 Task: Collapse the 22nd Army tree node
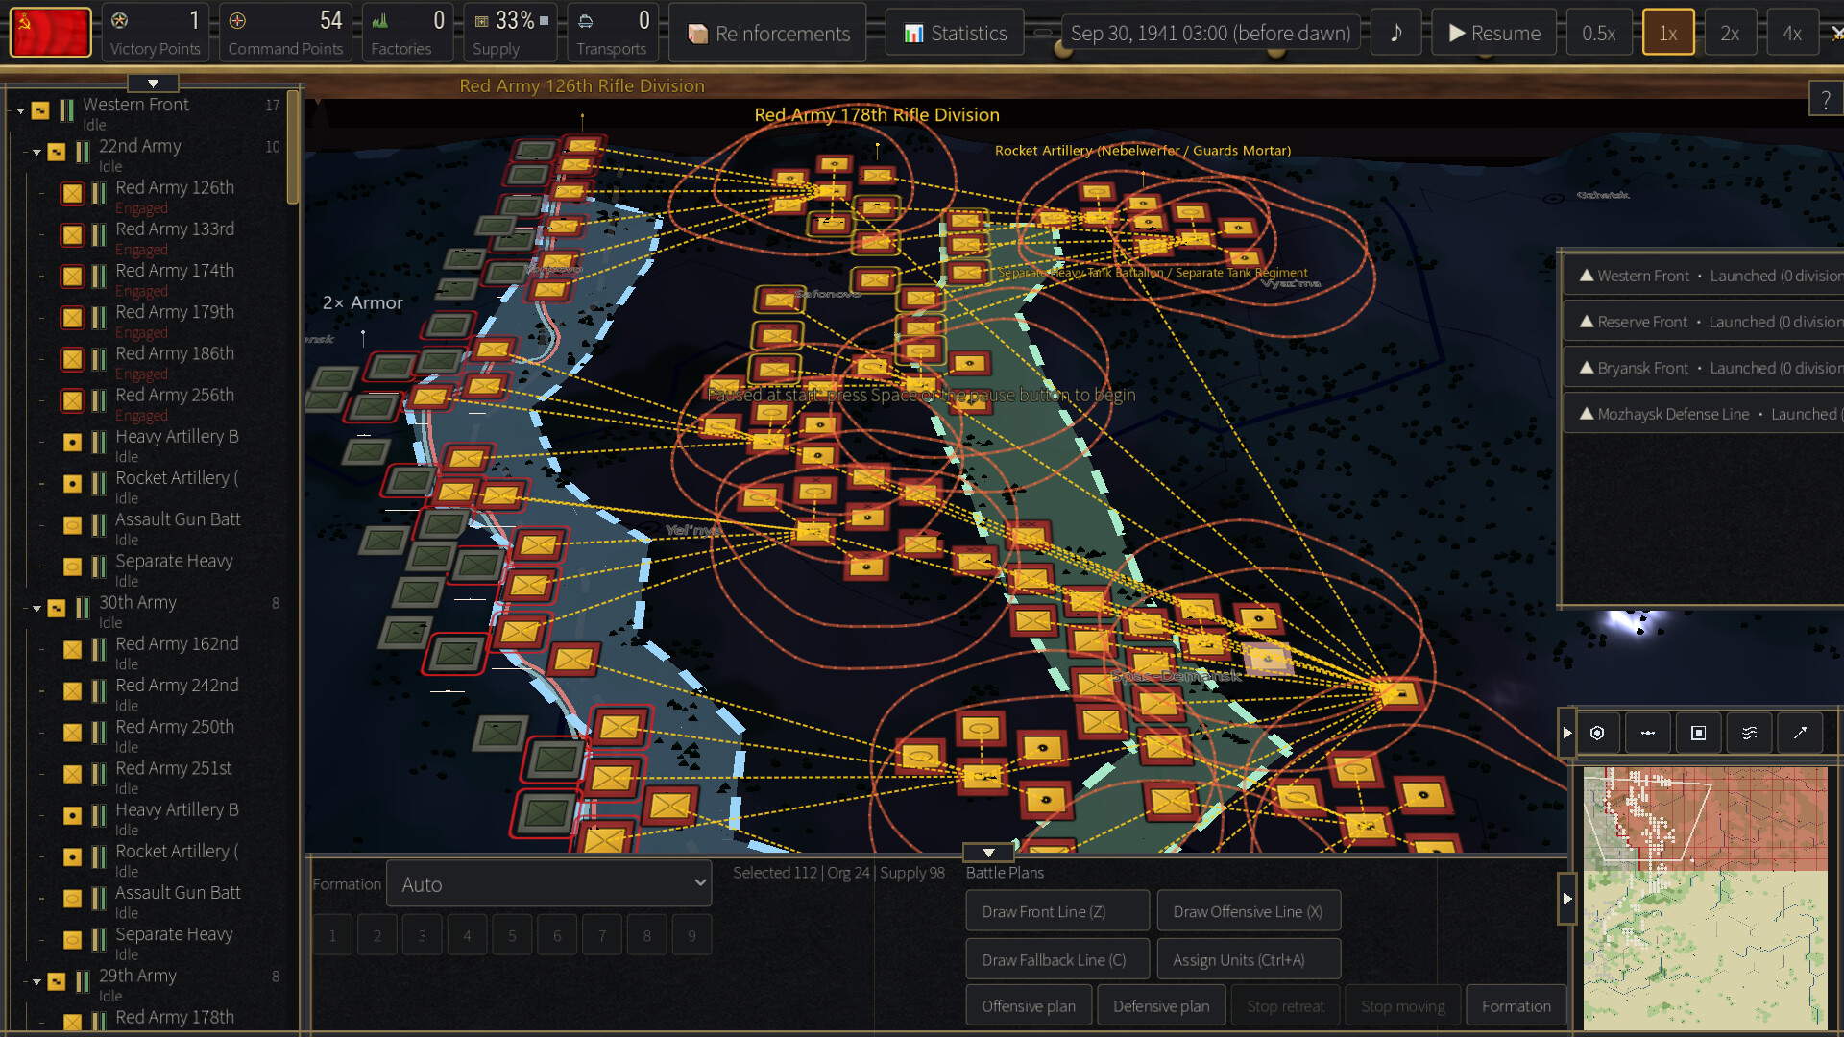[x=36, y=152]
